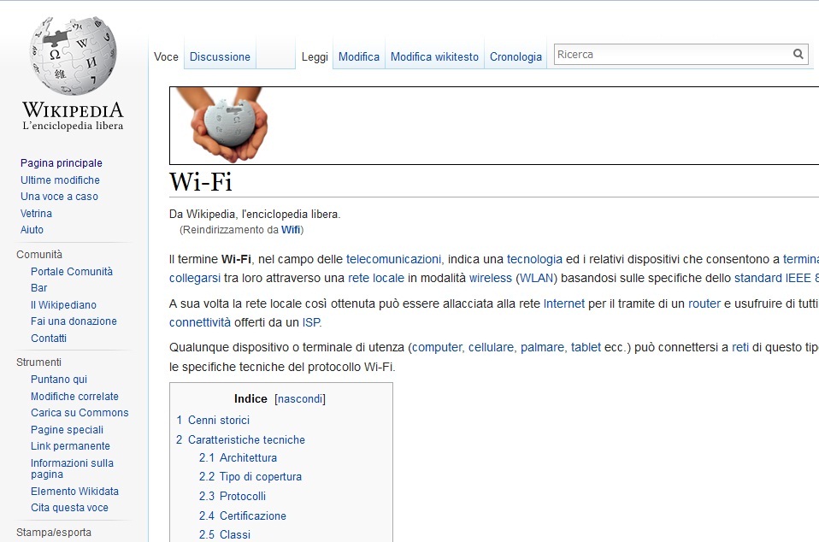Click Cita questa voce

pyautogui.click(x=69, y=508)
